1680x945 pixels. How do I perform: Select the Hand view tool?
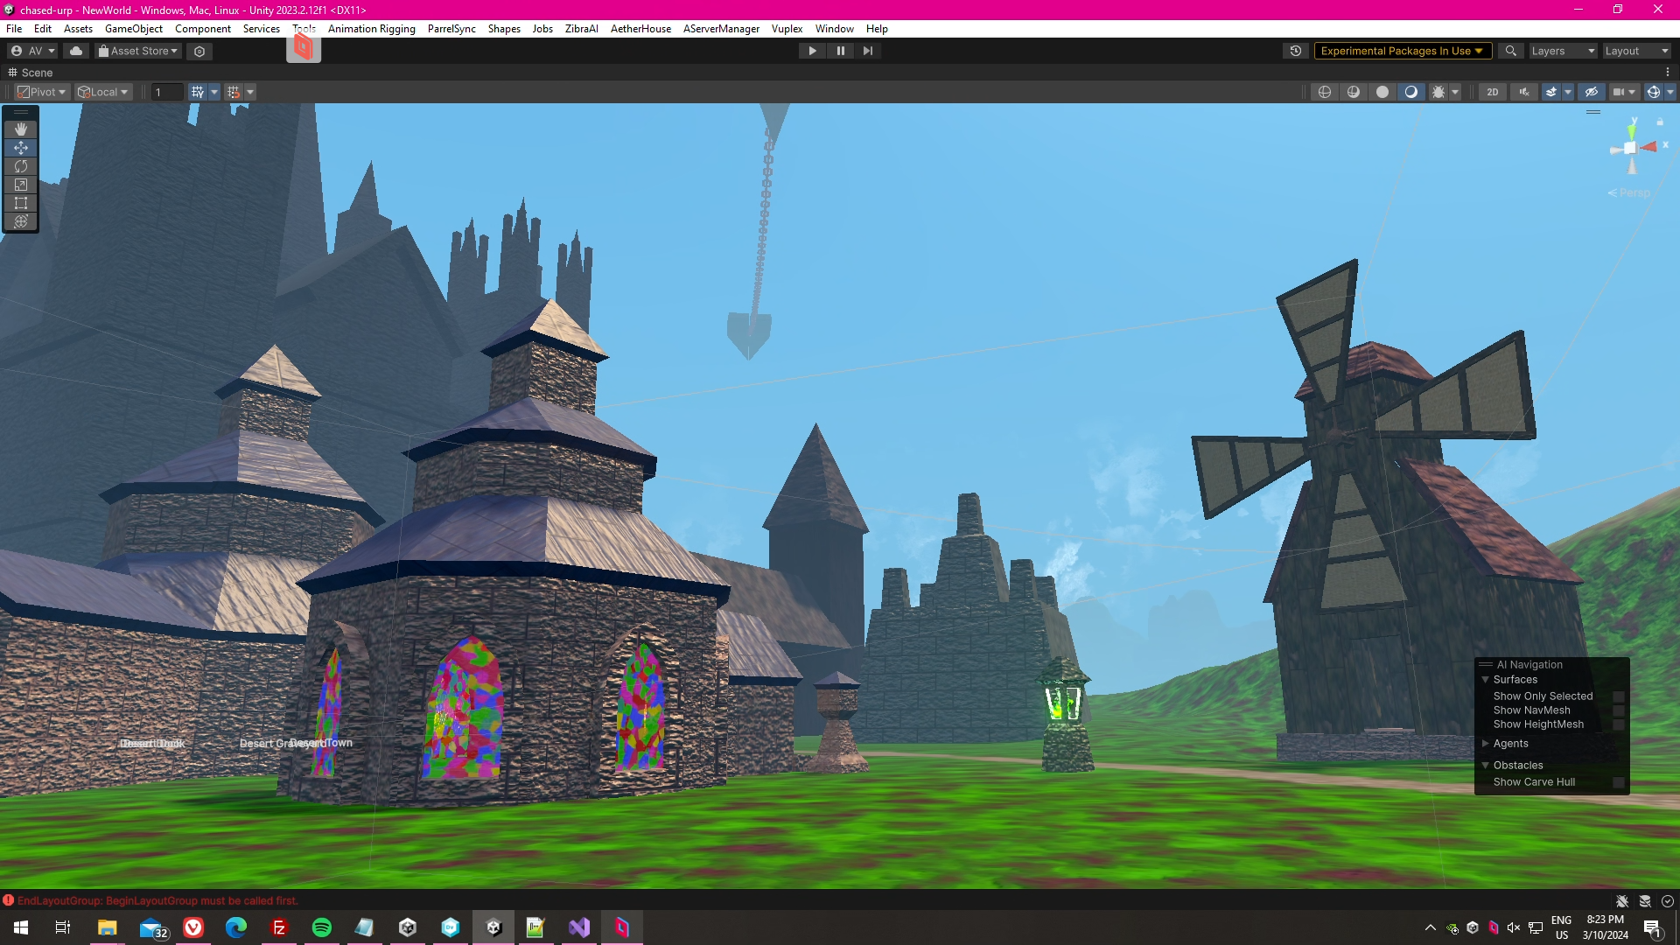(21, 129)
